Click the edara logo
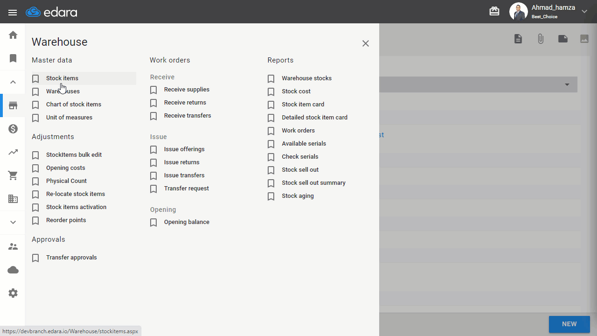Image resolution: width=597 pixels, height=336 pixels. [51, 12]
